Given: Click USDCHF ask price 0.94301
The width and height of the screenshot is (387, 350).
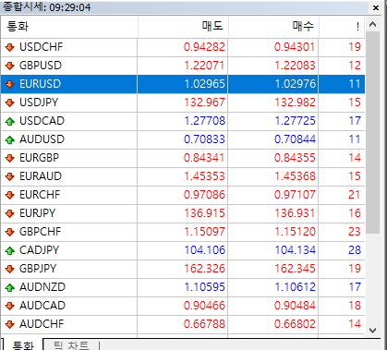Looking at the screenshot, I should (295, 47).
